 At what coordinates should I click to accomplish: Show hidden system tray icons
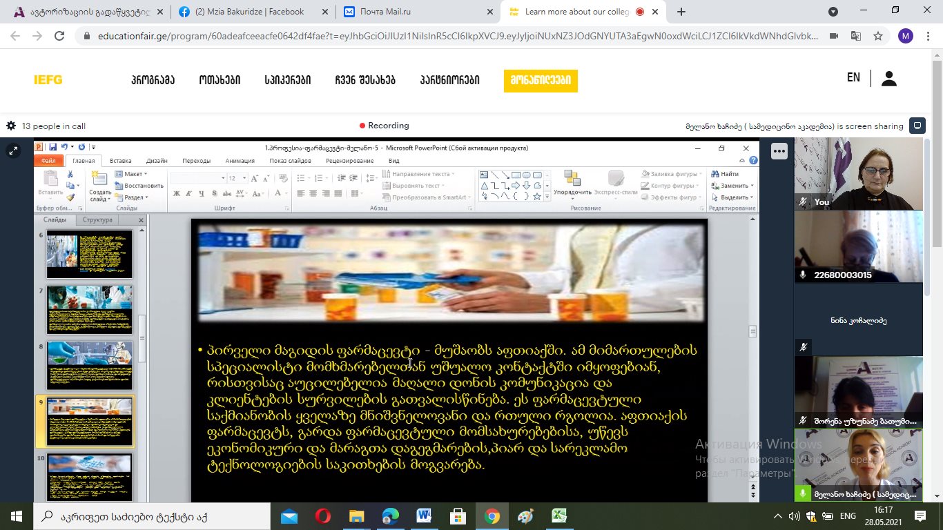coord(779,516)
